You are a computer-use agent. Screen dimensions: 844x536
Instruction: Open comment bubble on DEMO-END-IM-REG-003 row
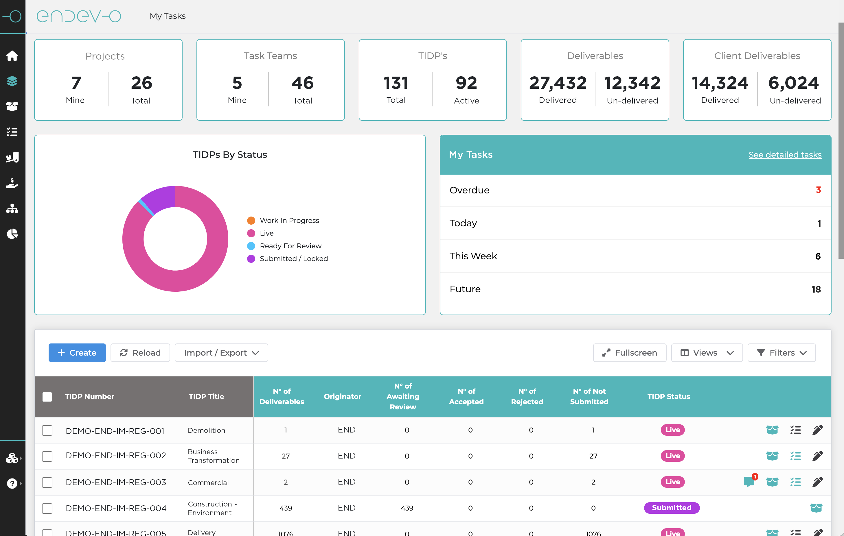[749, 482]
